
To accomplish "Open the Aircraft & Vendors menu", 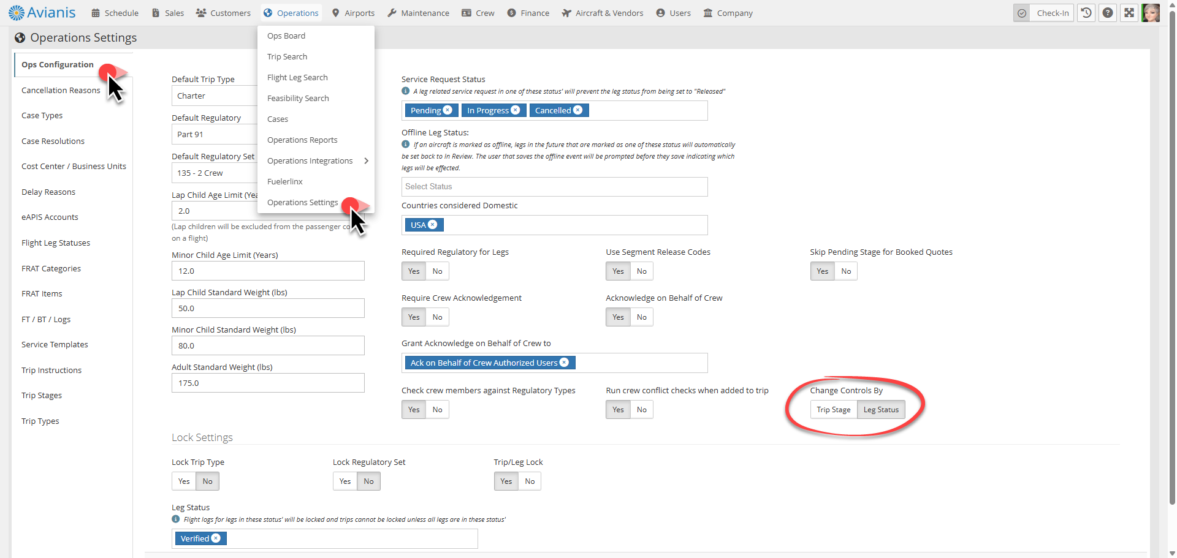I will tap(602, 13).
